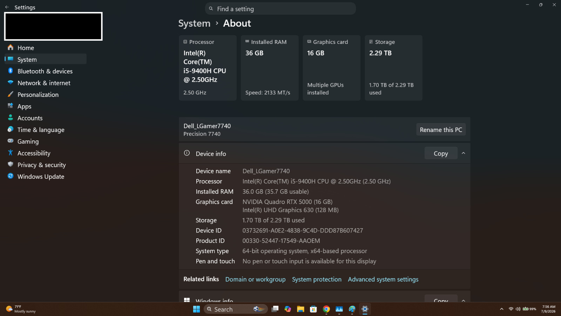The width and height of the screenshot is (561, 316).
Task: Open Apps settings category
Action: (46, 106)
